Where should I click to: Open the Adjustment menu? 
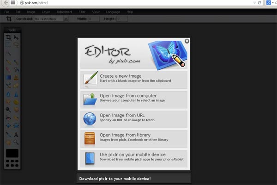[x=64, y=12]
